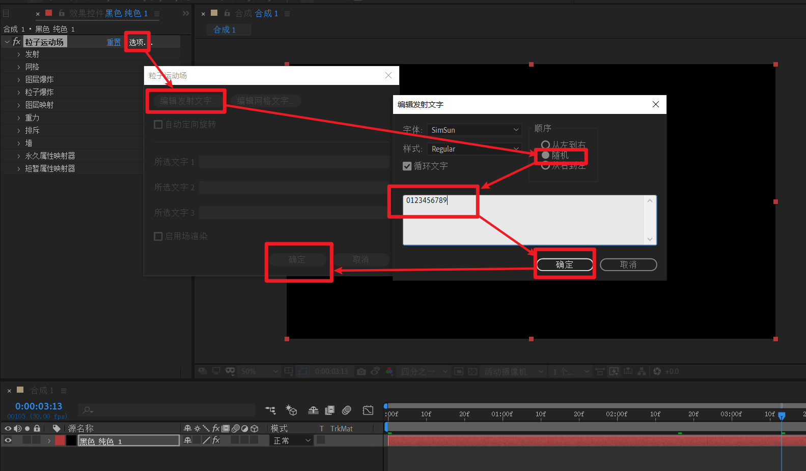Toggle the region of interest icon
806x471 pixels.
(459, 372)
